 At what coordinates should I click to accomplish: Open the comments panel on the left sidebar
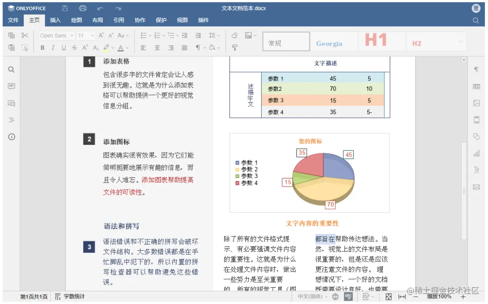point(11,86)
